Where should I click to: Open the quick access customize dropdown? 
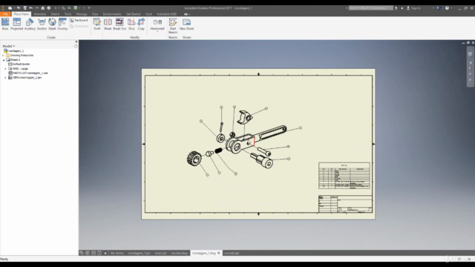pyautogui.click(x=89, y=8)
